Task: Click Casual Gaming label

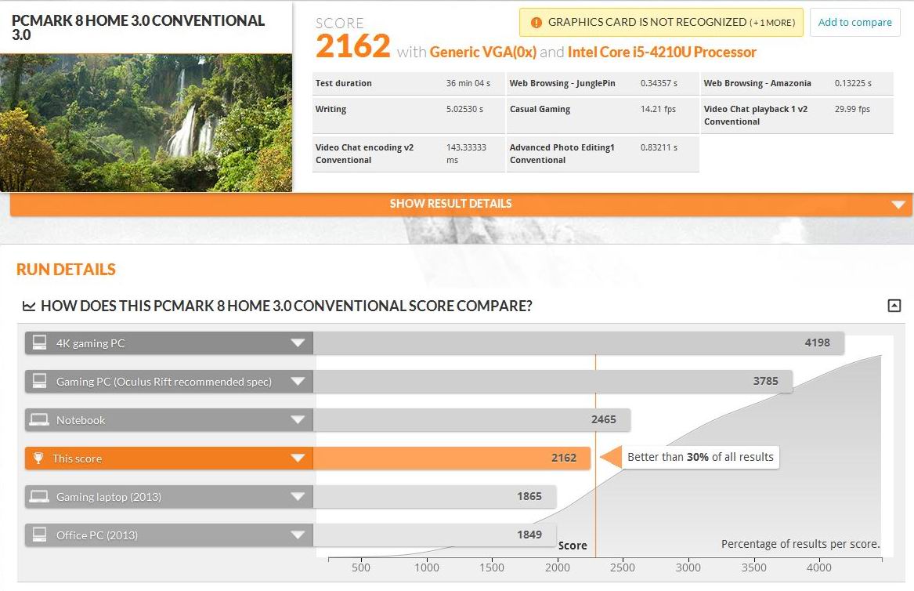Action: (x=540, y=109)
